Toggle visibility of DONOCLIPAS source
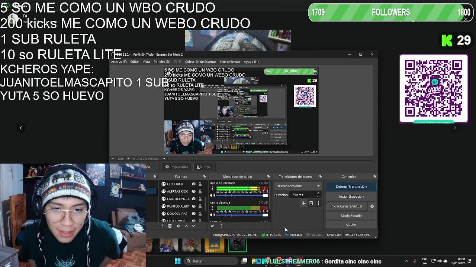 click(193, 214)
